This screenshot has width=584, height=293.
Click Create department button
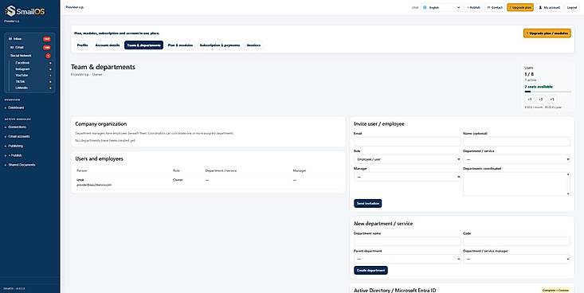370,270
